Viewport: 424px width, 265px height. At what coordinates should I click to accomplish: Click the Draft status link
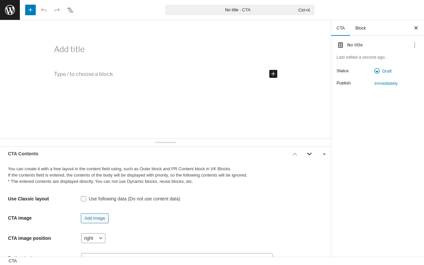tap(387, 71)
